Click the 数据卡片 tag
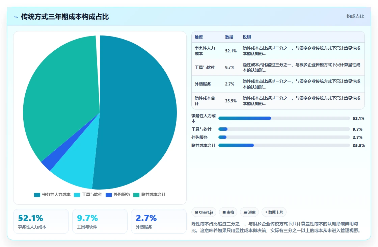The image size is (378, 247). tap(274, 212)
